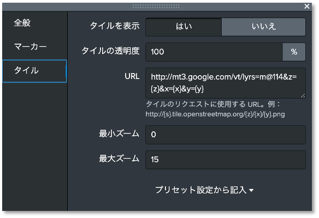Set タイルを表示 to はい
This screenshot has width=319, height=218.
tap(184, 27)
